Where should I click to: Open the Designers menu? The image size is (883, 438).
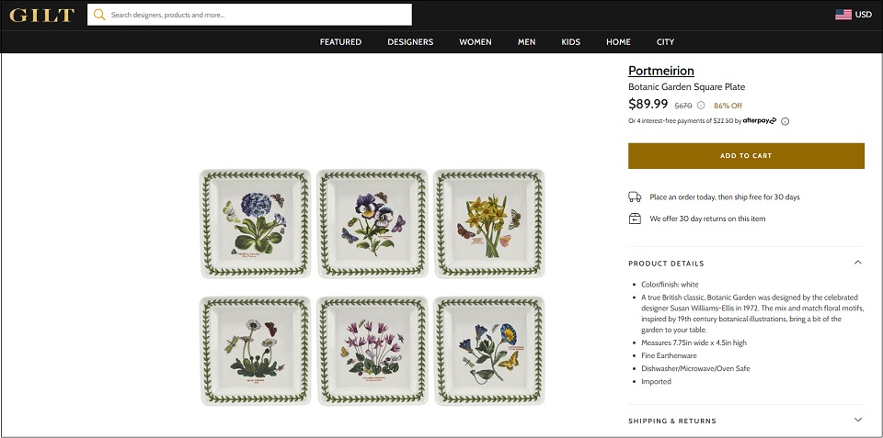pos(410,41)
